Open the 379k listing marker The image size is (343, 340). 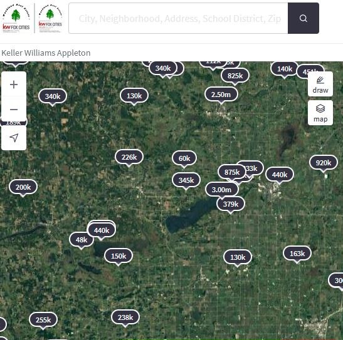pyautogui.click(x=231, y=204)
